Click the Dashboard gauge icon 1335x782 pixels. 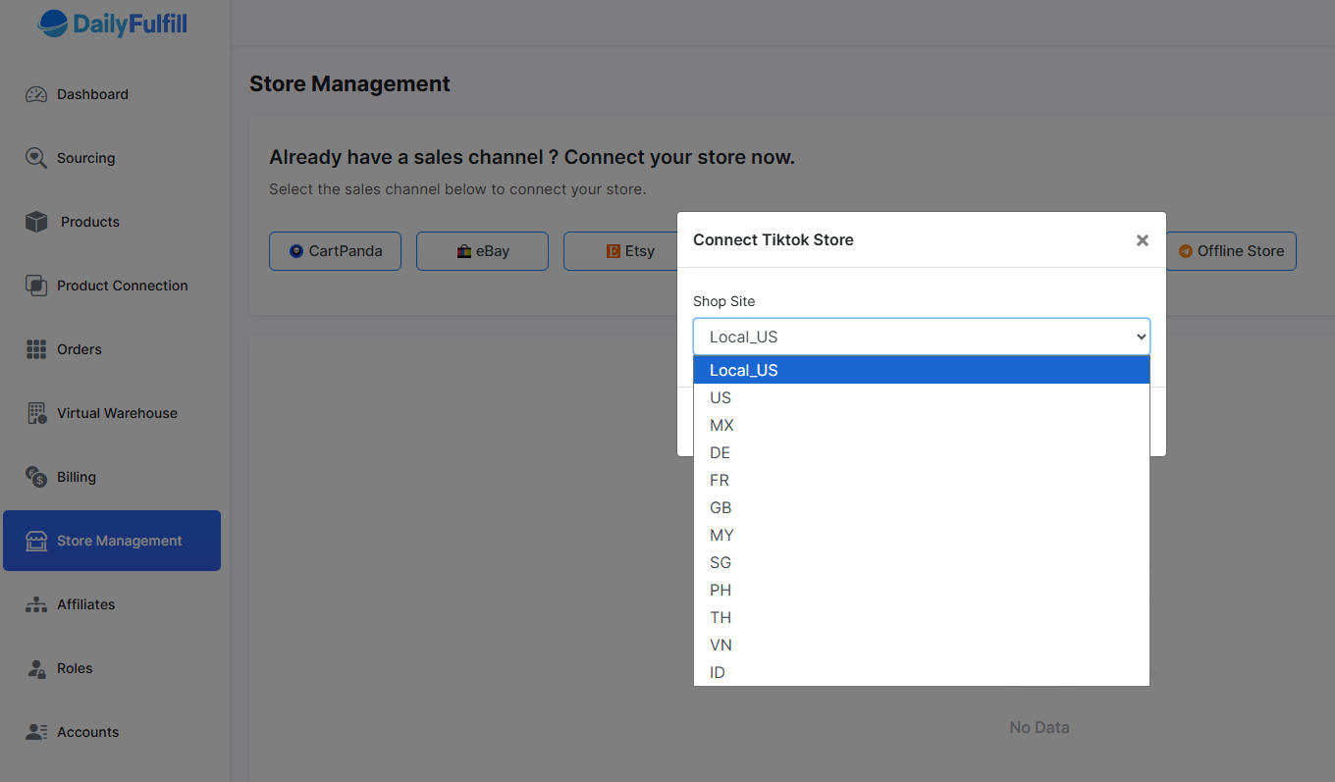pyautogui.click(x=36, y=94)
